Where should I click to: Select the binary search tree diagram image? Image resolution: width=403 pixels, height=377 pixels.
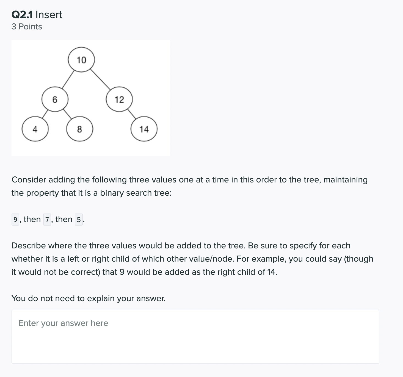[x=91, y=98]
